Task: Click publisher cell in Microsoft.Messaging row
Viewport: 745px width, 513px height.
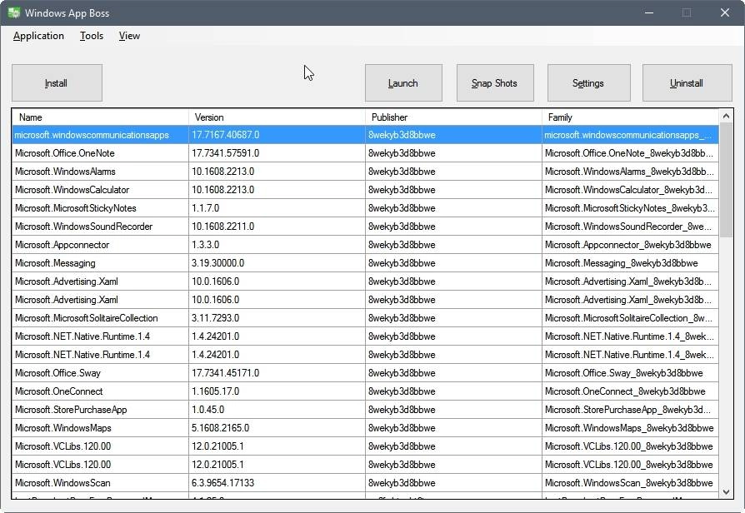Action: 453,263
